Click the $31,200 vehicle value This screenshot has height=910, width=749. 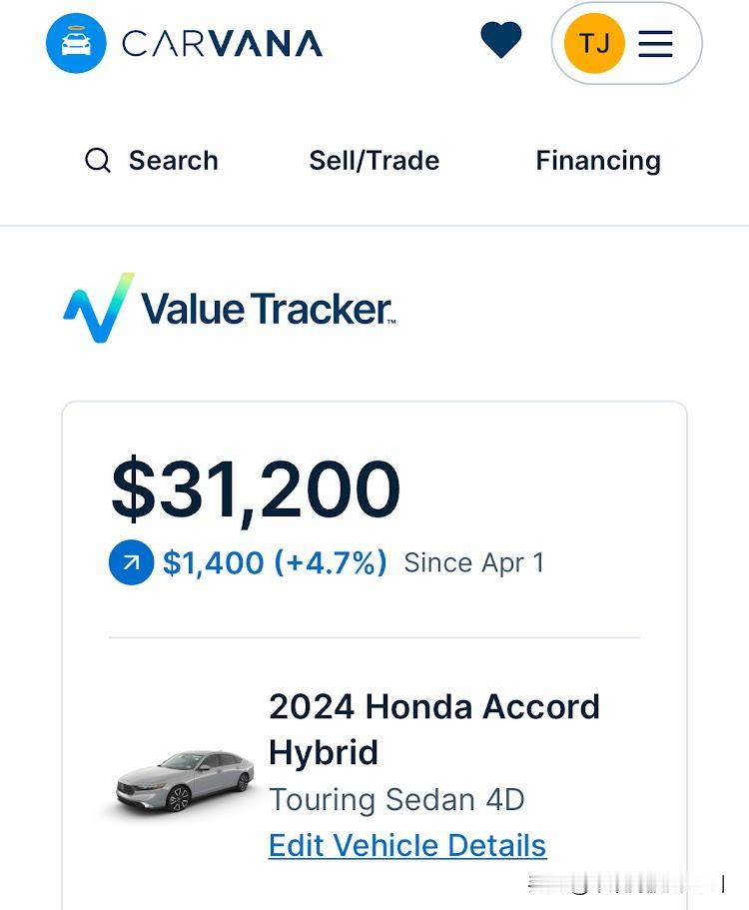[x=256, y=489]
